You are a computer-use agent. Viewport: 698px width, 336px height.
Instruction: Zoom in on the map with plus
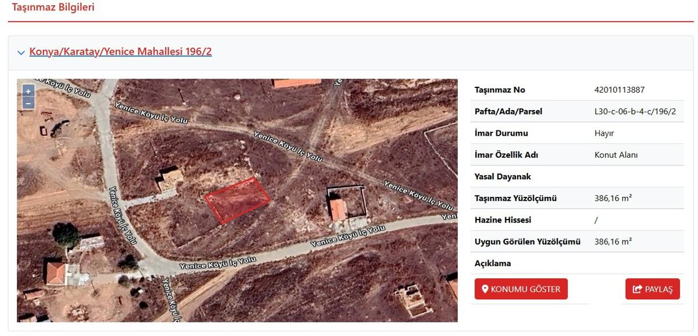tap(28, 91)
